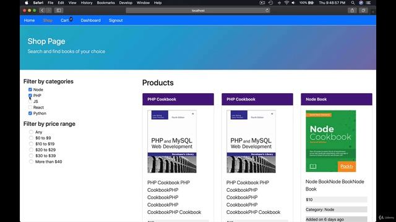
Task: Reload the page with refresh icon
Action: click(x=267, y=10)
